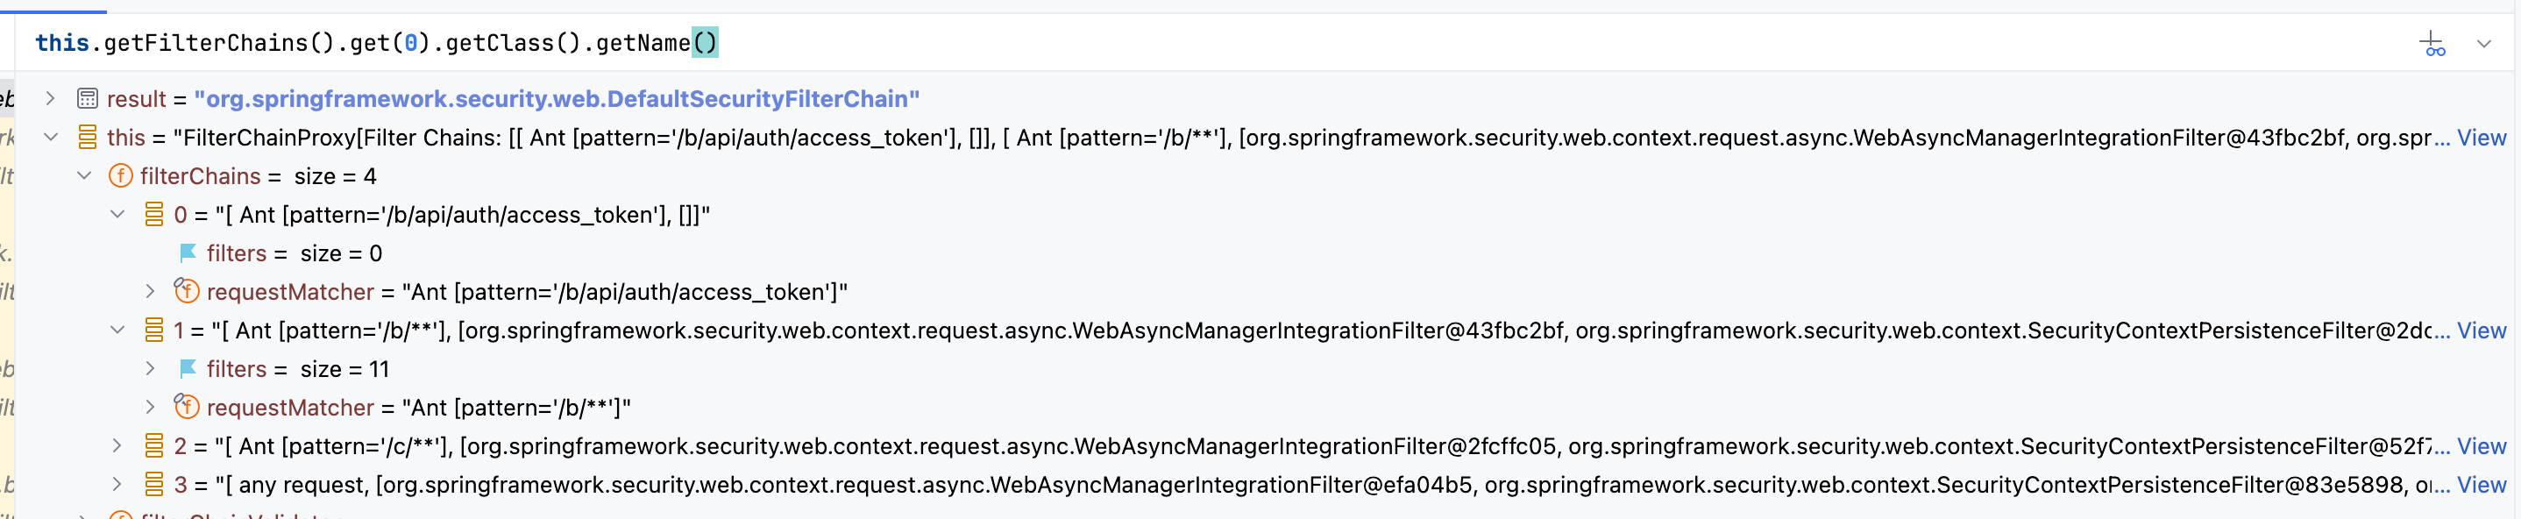Click the stack icon for element 3
This screenshot has width=2521, height=519.
click(x=153, y=485)
